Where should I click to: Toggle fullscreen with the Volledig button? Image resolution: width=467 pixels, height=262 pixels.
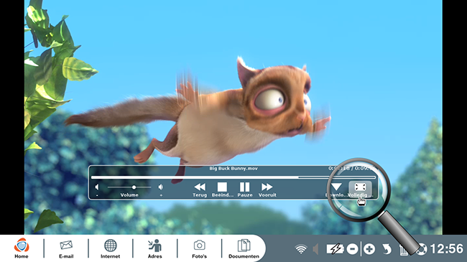(360, 190)
